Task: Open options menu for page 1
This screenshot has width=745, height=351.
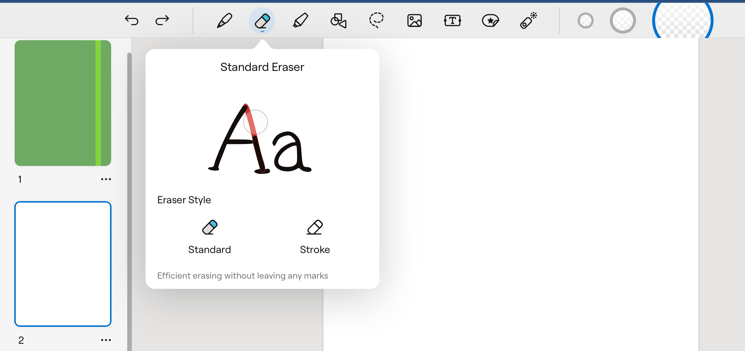Action: pos(106,179)
